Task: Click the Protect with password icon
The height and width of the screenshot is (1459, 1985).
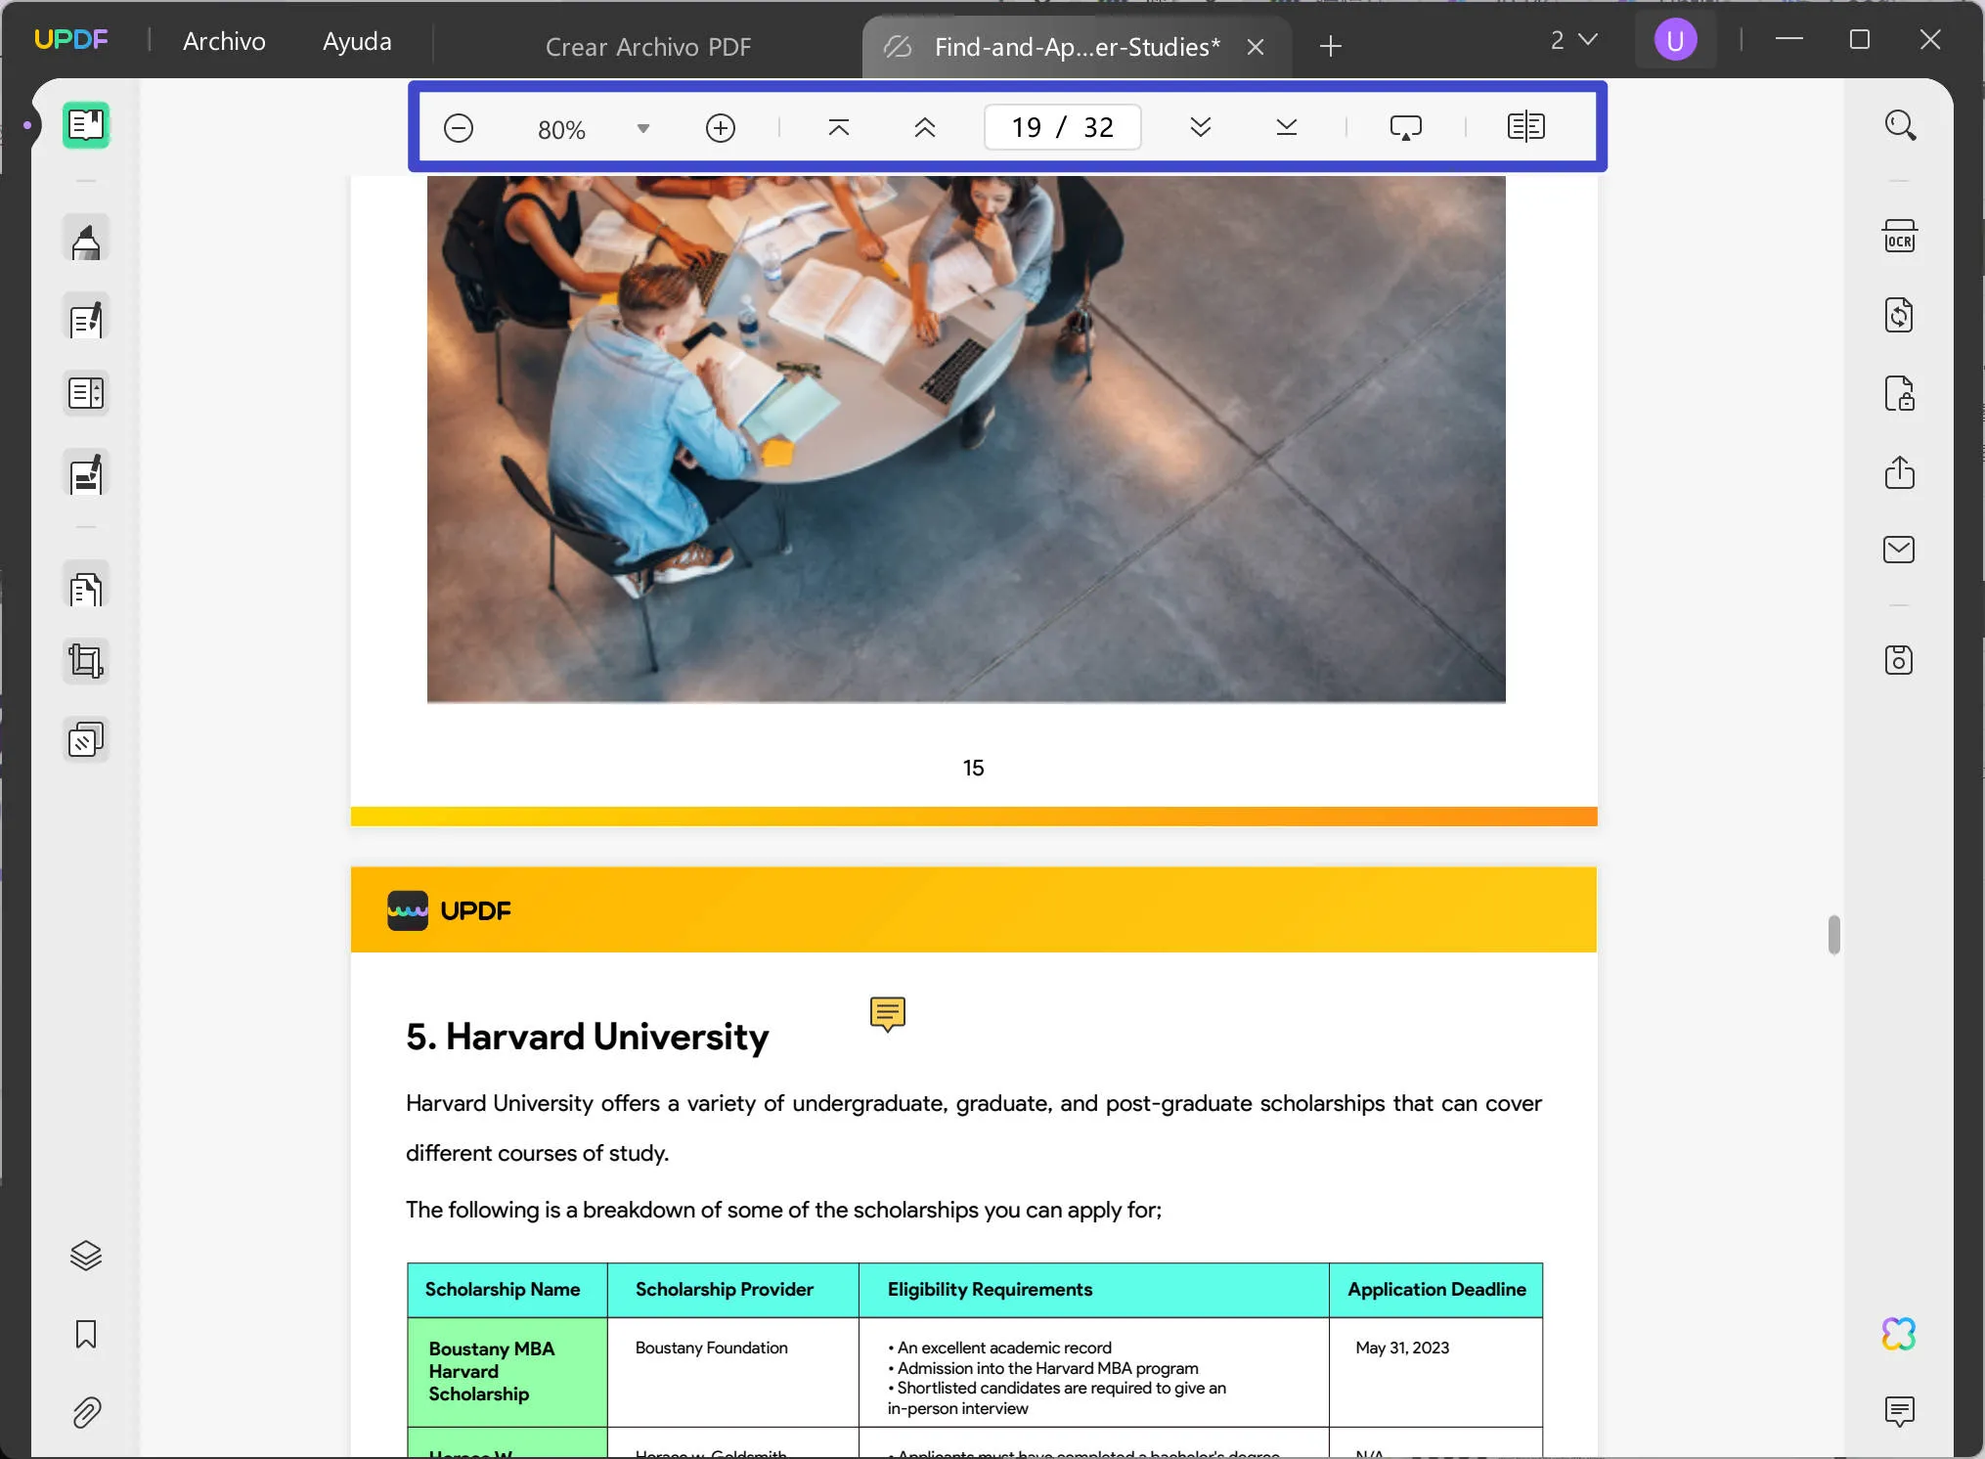Action: point(1899,394)
